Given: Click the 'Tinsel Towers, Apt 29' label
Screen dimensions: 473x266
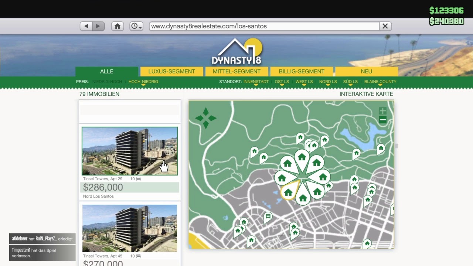Looking at the screenshot, I should coord(103,179).
